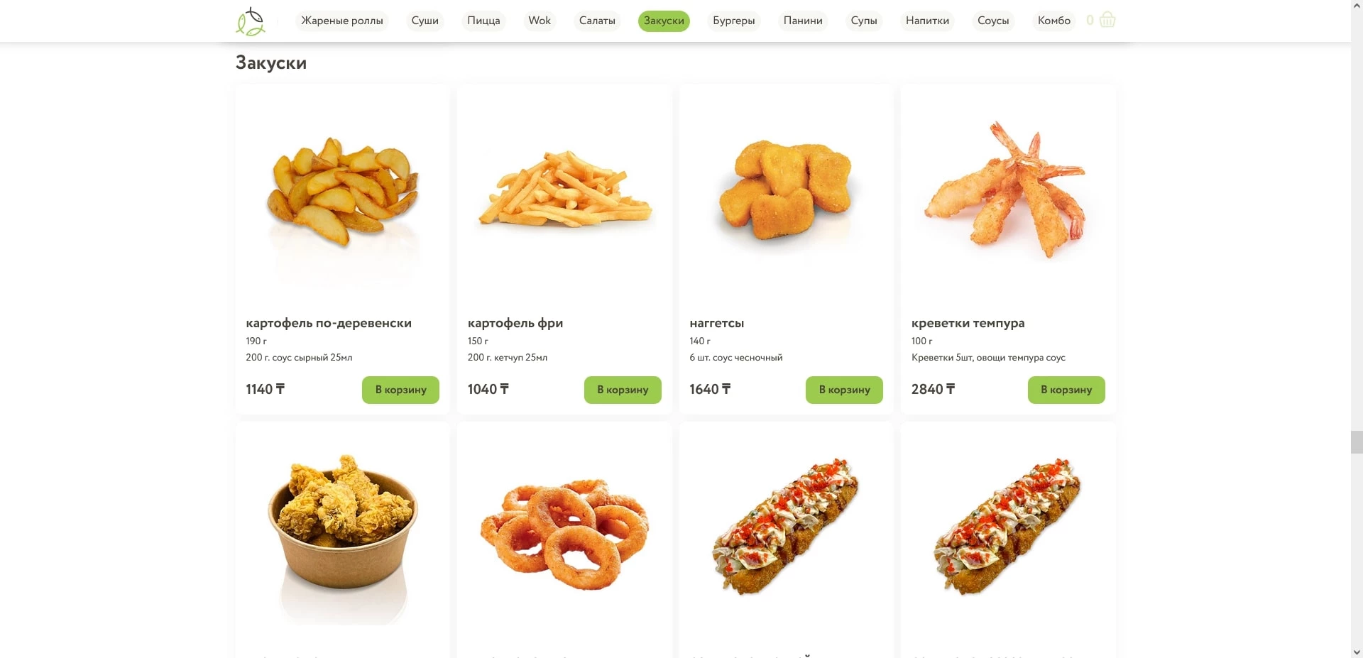1363x658 pixels.
Task: Open the Бургеры category
Action: click(734, 21)
